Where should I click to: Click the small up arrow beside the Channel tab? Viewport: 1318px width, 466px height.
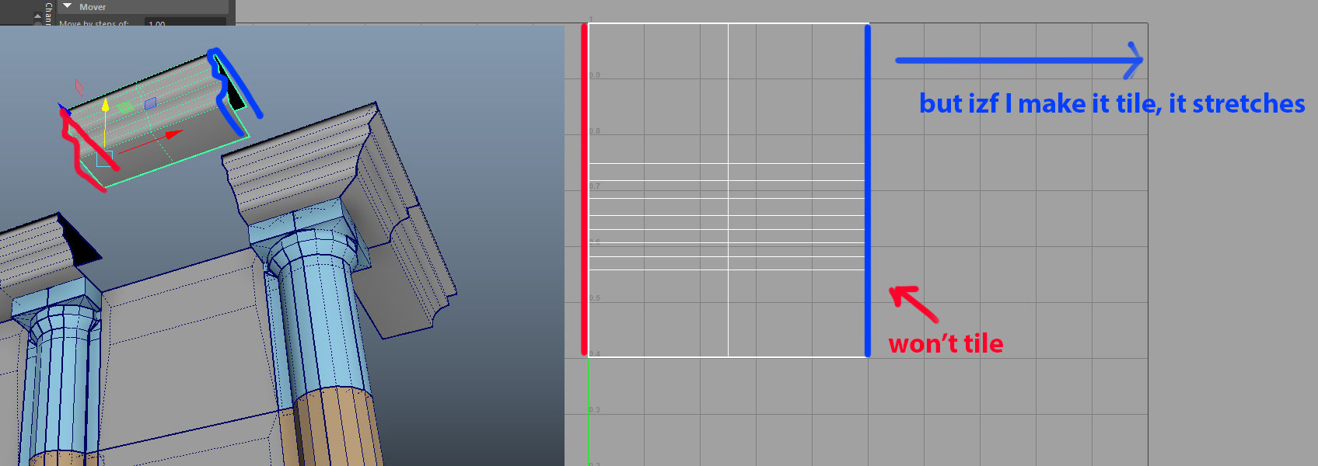tap(37, 16)
